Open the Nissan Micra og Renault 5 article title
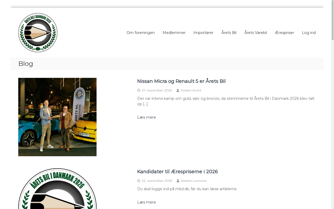Image resolution: width=334 pixels, height=209 pixels. click(181, 81)
